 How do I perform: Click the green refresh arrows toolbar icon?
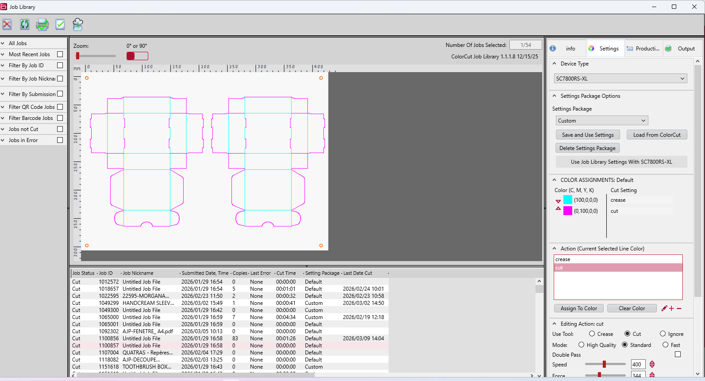pos(25,24)
